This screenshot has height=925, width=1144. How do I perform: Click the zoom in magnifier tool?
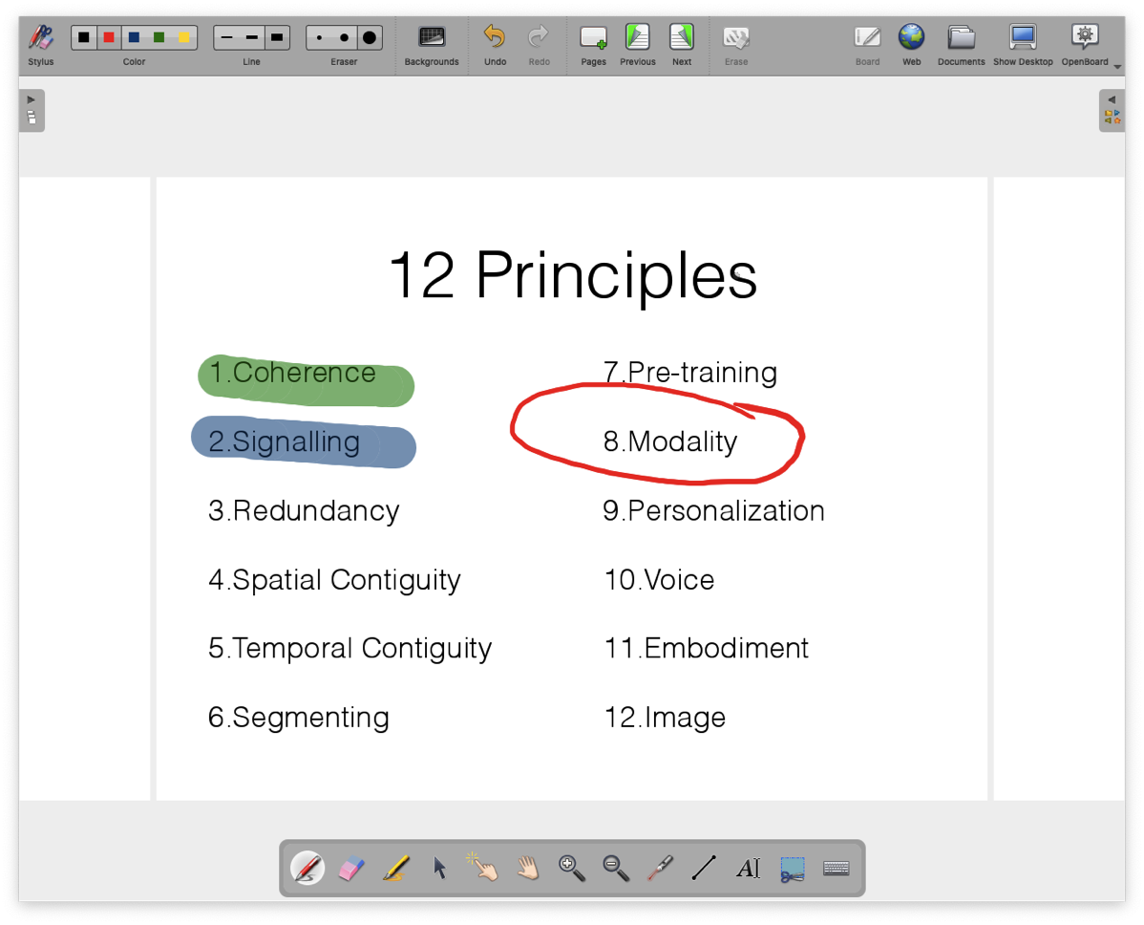tap(572, 868)
